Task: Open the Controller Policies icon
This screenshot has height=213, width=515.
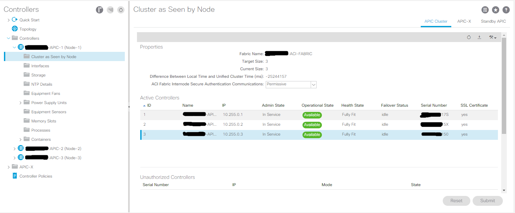Action: coord(14,176)
